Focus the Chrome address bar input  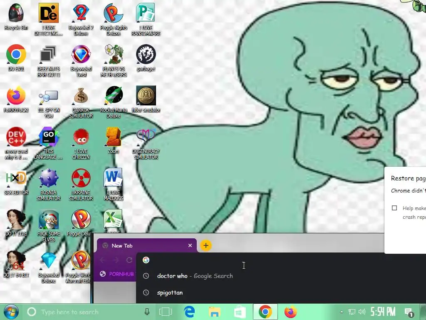point(281,260)
